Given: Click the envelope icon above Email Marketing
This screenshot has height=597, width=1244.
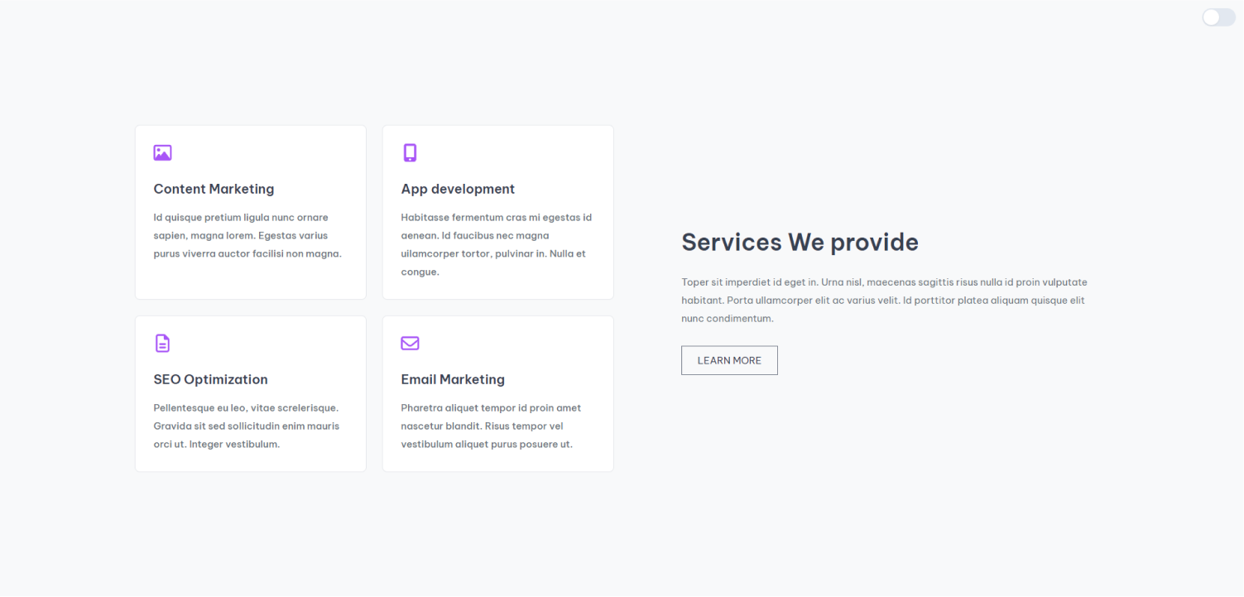Looking at the screenshot, I should [410, 343].
